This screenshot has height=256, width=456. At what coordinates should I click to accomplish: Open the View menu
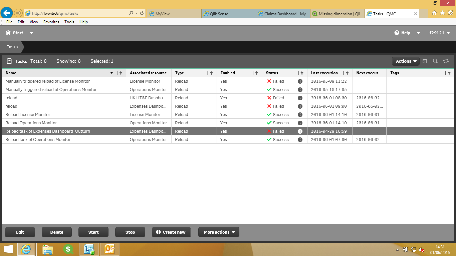[34, 22]
